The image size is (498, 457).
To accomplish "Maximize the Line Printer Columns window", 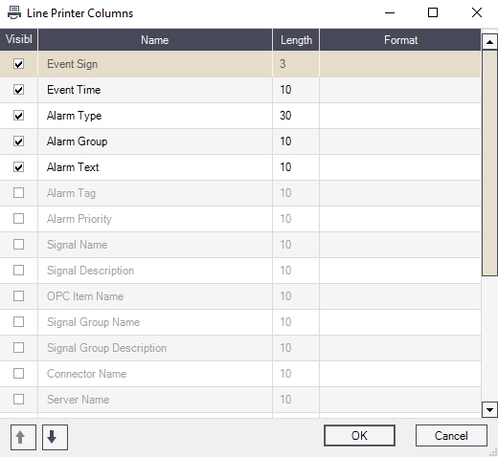I will click(433, 12).
